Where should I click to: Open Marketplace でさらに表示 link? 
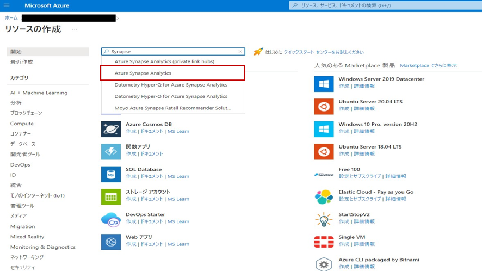point(428,65)
